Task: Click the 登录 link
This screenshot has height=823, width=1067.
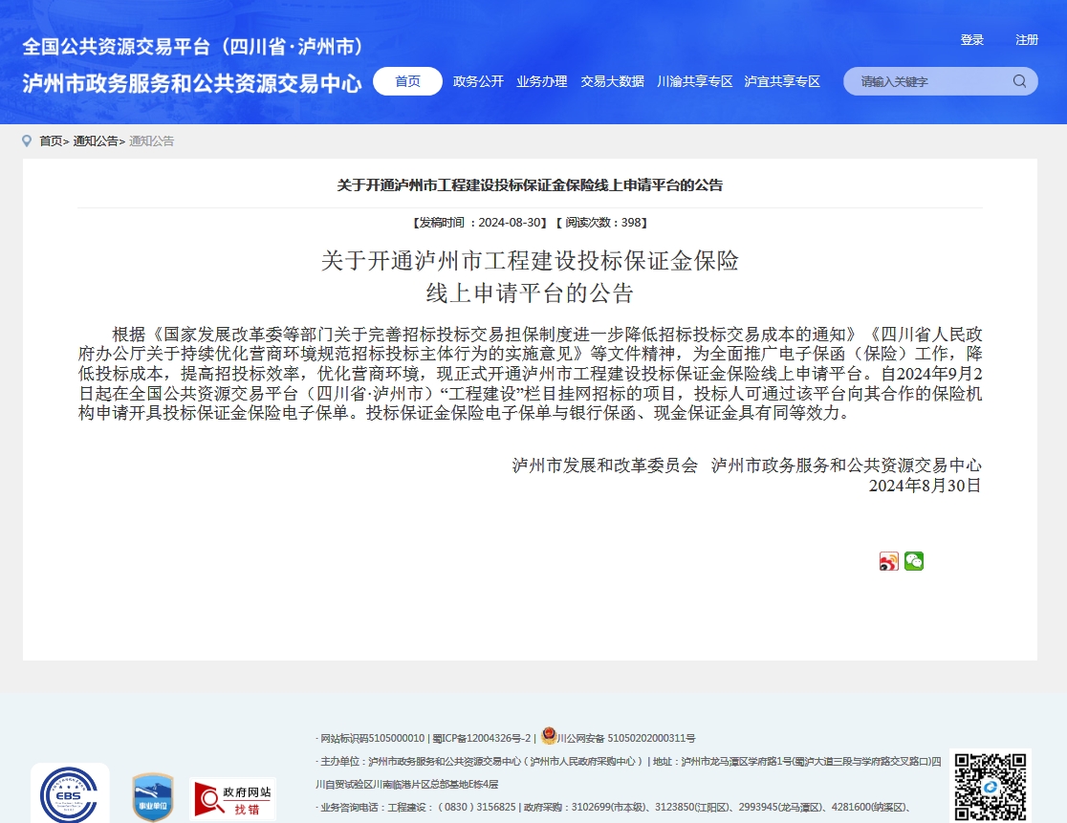Action: pyautogui.click(x=971, y=39)
